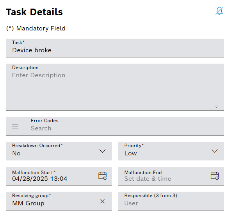This screenshot has width=235, height=219.
Task: Open the Error Codes list menu icon
Action: [15, 126]
